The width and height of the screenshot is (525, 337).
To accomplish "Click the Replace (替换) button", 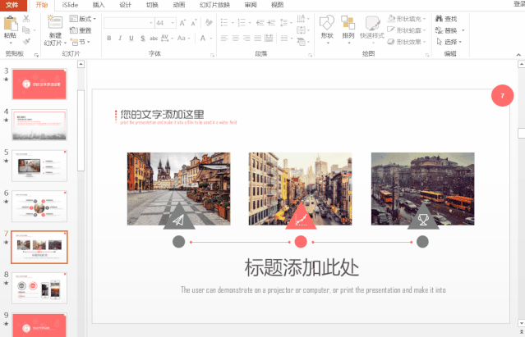I will 450,30.
